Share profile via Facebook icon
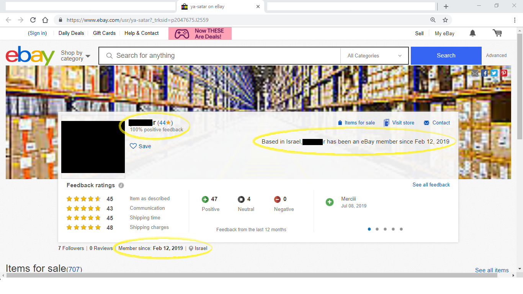The width and height of the screenshot is (523, 294). pyautogui.click(x=485, y=73)
